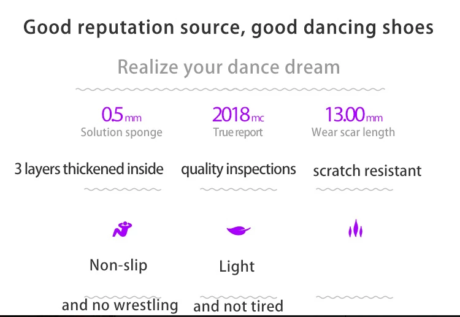Viewport: 460px width, 317px height.
Task: Click '3 layers thickened inside' text
Action: pyautogui.click(x=89, y=169)
